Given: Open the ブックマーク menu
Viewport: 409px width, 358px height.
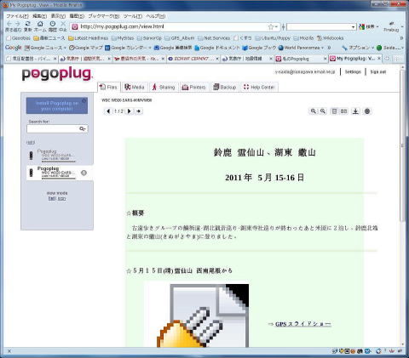Looking at the screenshot, I should 104,16.
